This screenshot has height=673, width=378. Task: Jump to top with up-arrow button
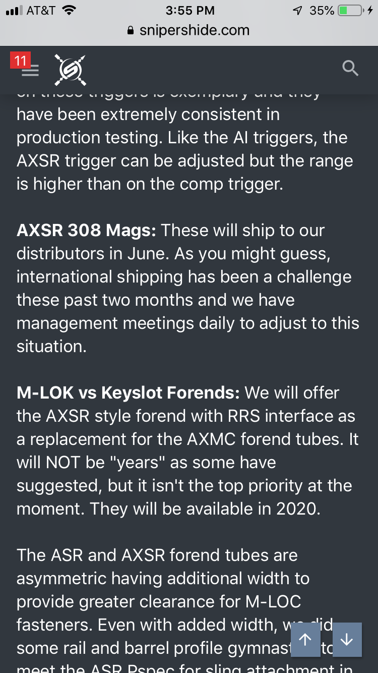coord(305,640)
